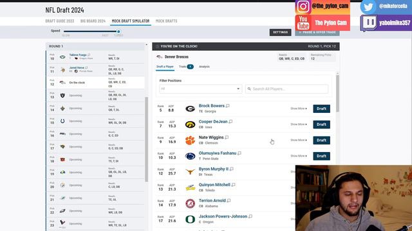Click the Eagles logo at pick 22
The height and width of the screenshot is (231, 412).
click(62, 211)
